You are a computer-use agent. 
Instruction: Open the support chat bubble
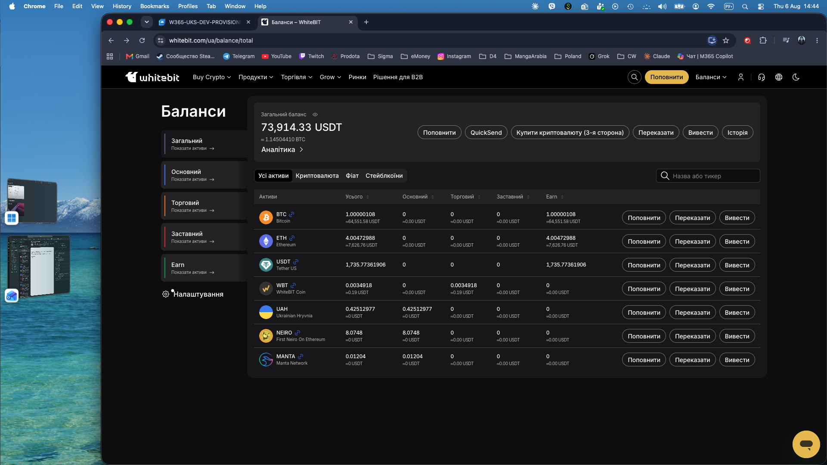(806, 444)
